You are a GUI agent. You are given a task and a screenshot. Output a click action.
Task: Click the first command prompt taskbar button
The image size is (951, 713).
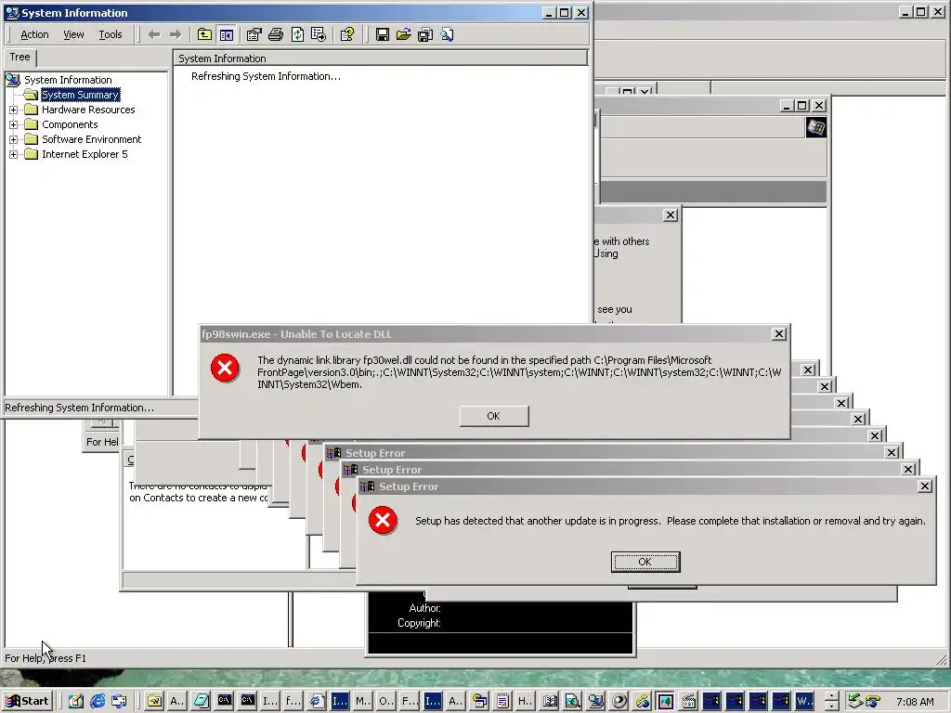click(225, 701)
